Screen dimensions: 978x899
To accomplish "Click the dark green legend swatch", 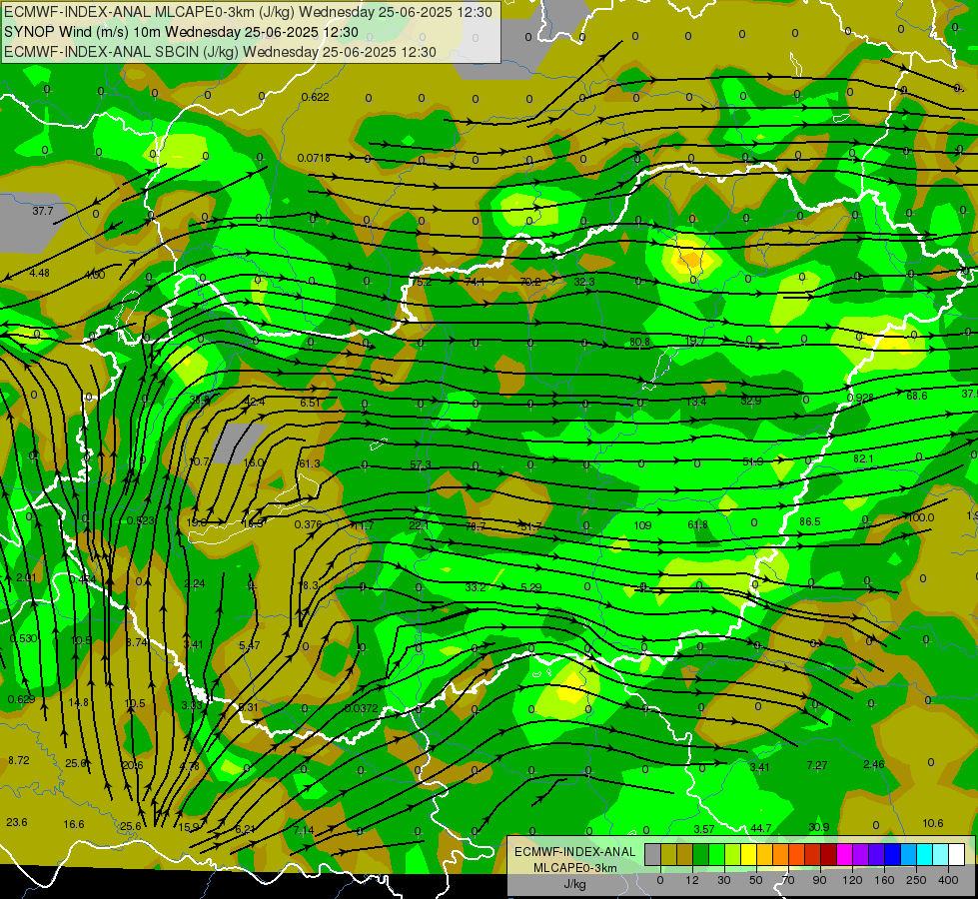I will coord(701,854).
